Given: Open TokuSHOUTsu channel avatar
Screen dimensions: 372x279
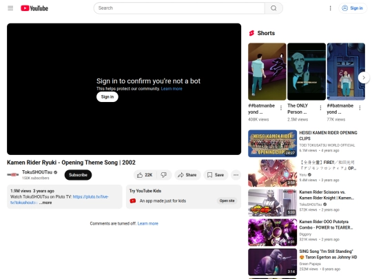Looking at the screenshot, I should [x=13, y=174].
